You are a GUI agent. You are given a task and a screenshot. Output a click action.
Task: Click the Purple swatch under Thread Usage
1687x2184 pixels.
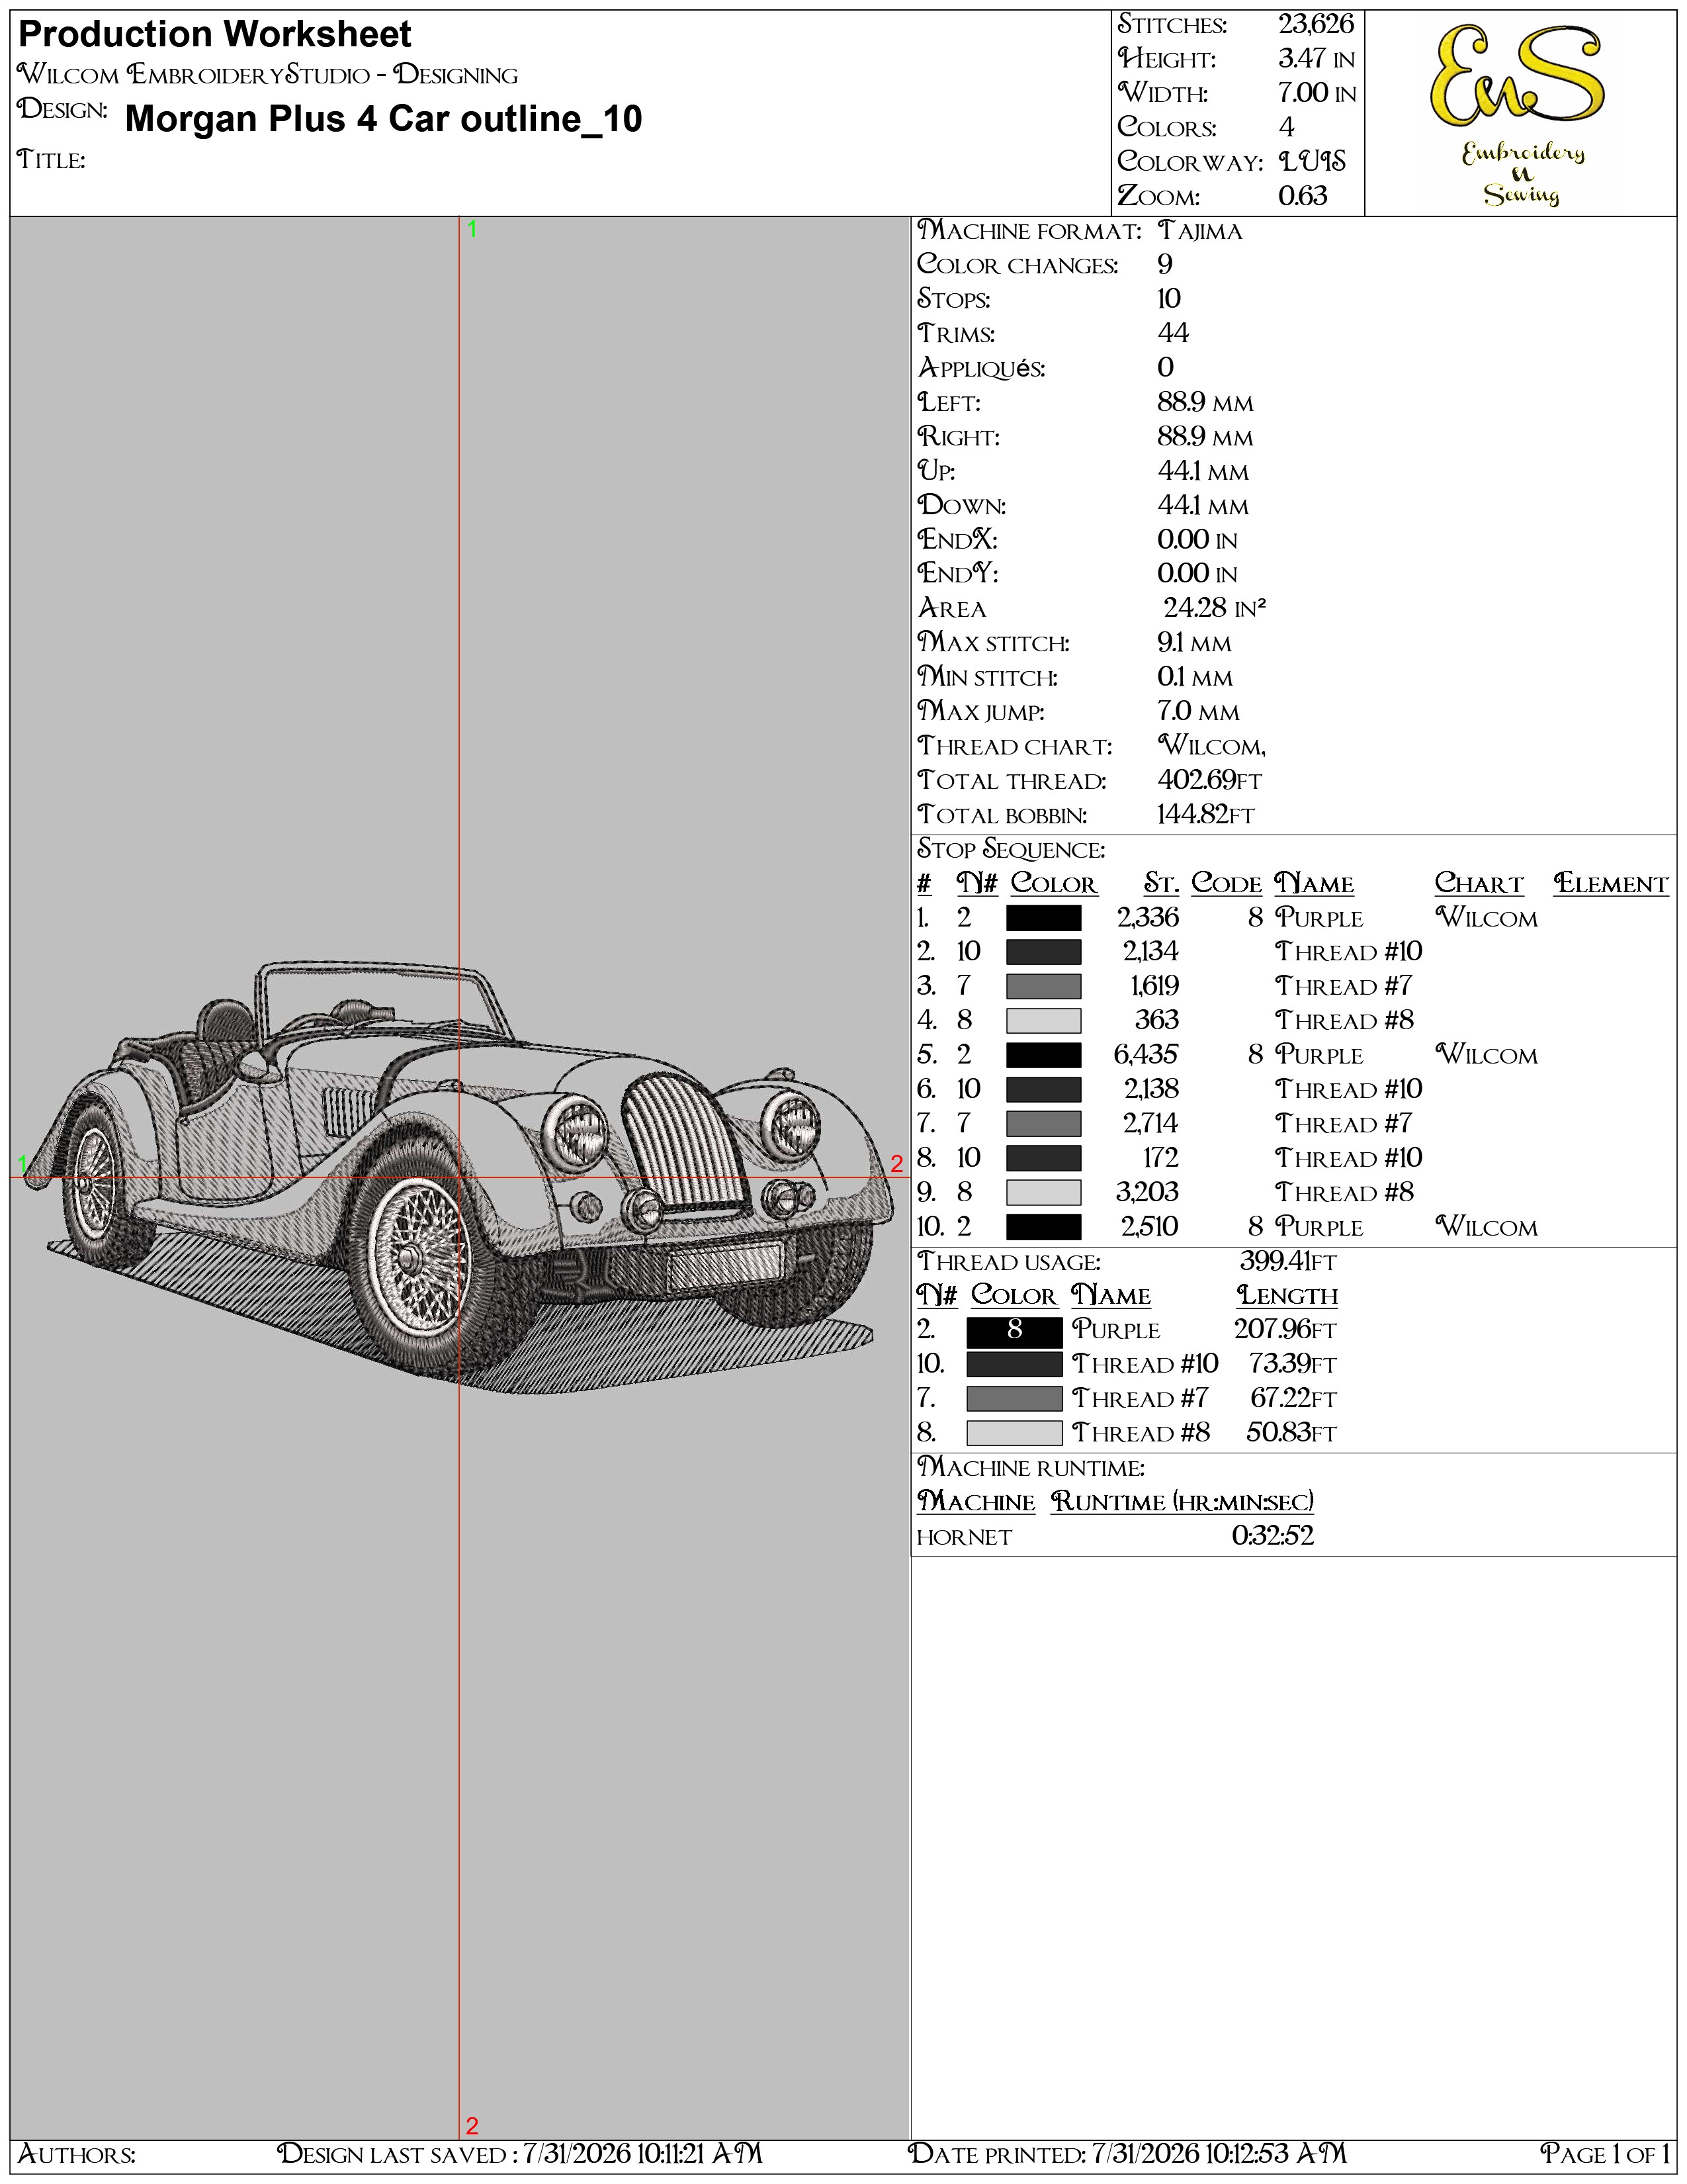pos(1014,1331)
